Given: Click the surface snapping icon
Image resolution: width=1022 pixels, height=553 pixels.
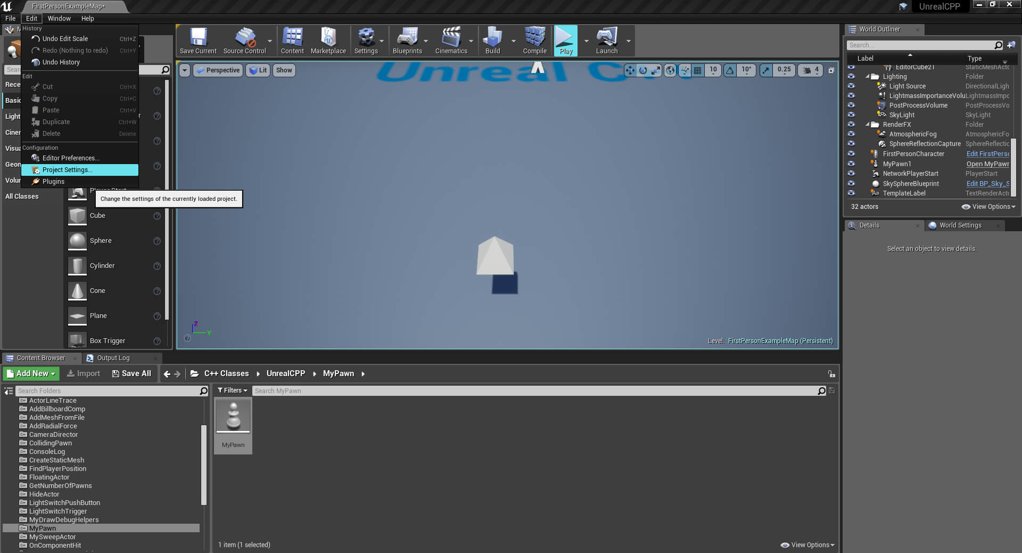Looking at the screenshot, I should pos(685,70).
